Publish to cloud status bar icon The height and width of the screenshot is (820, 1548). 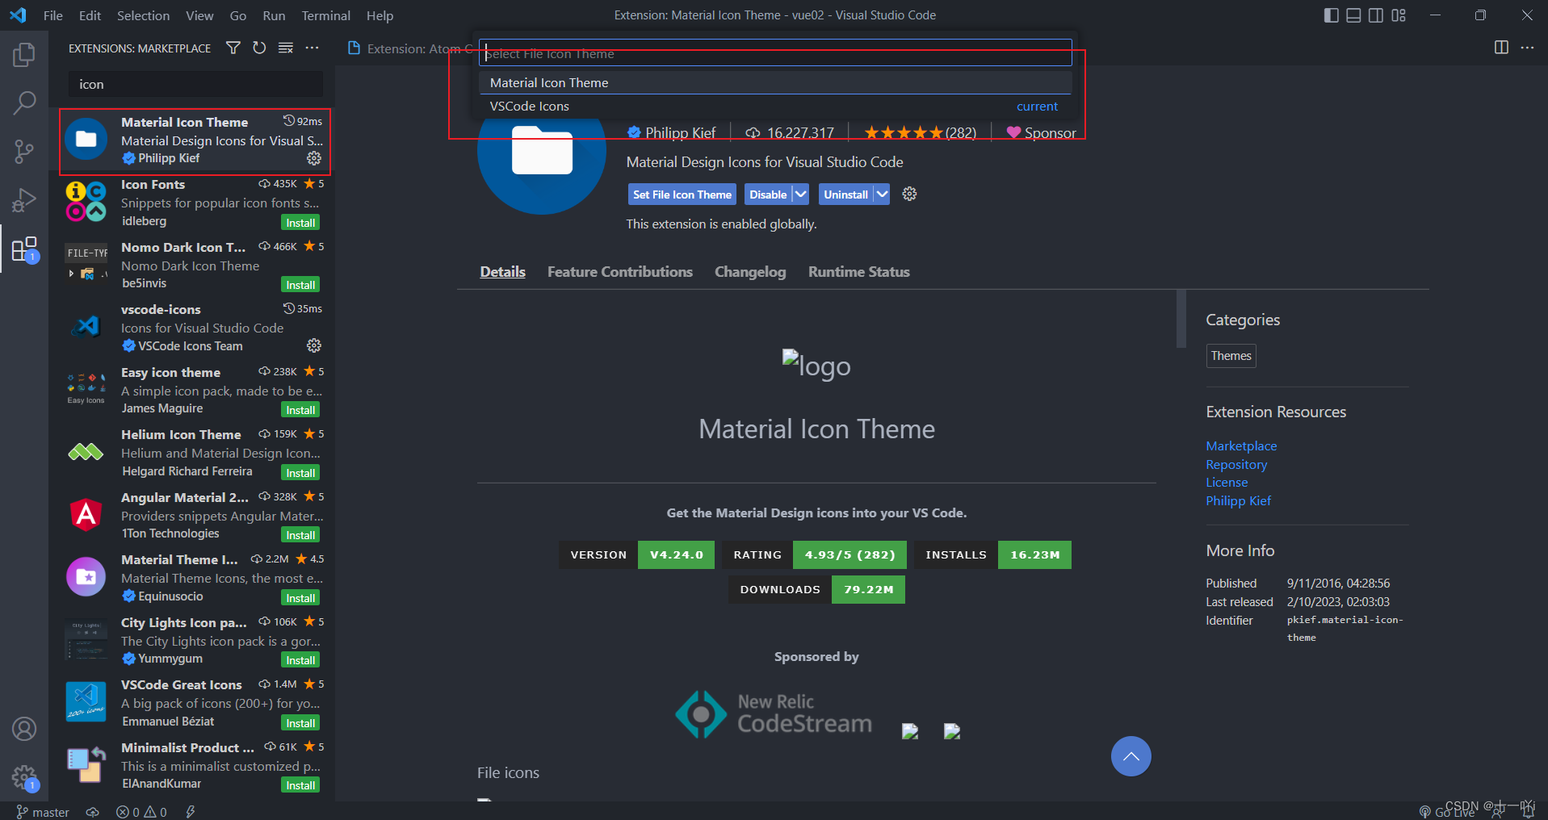click(x=93, y=812)
